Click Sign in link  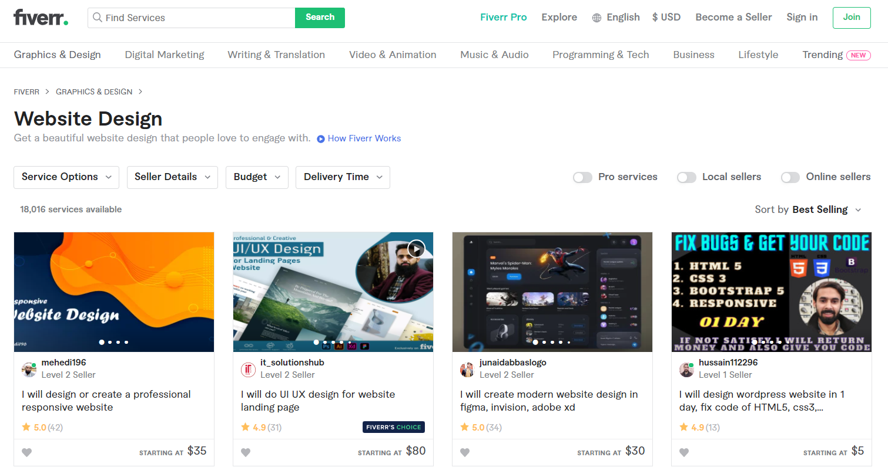tap(802, 18)
